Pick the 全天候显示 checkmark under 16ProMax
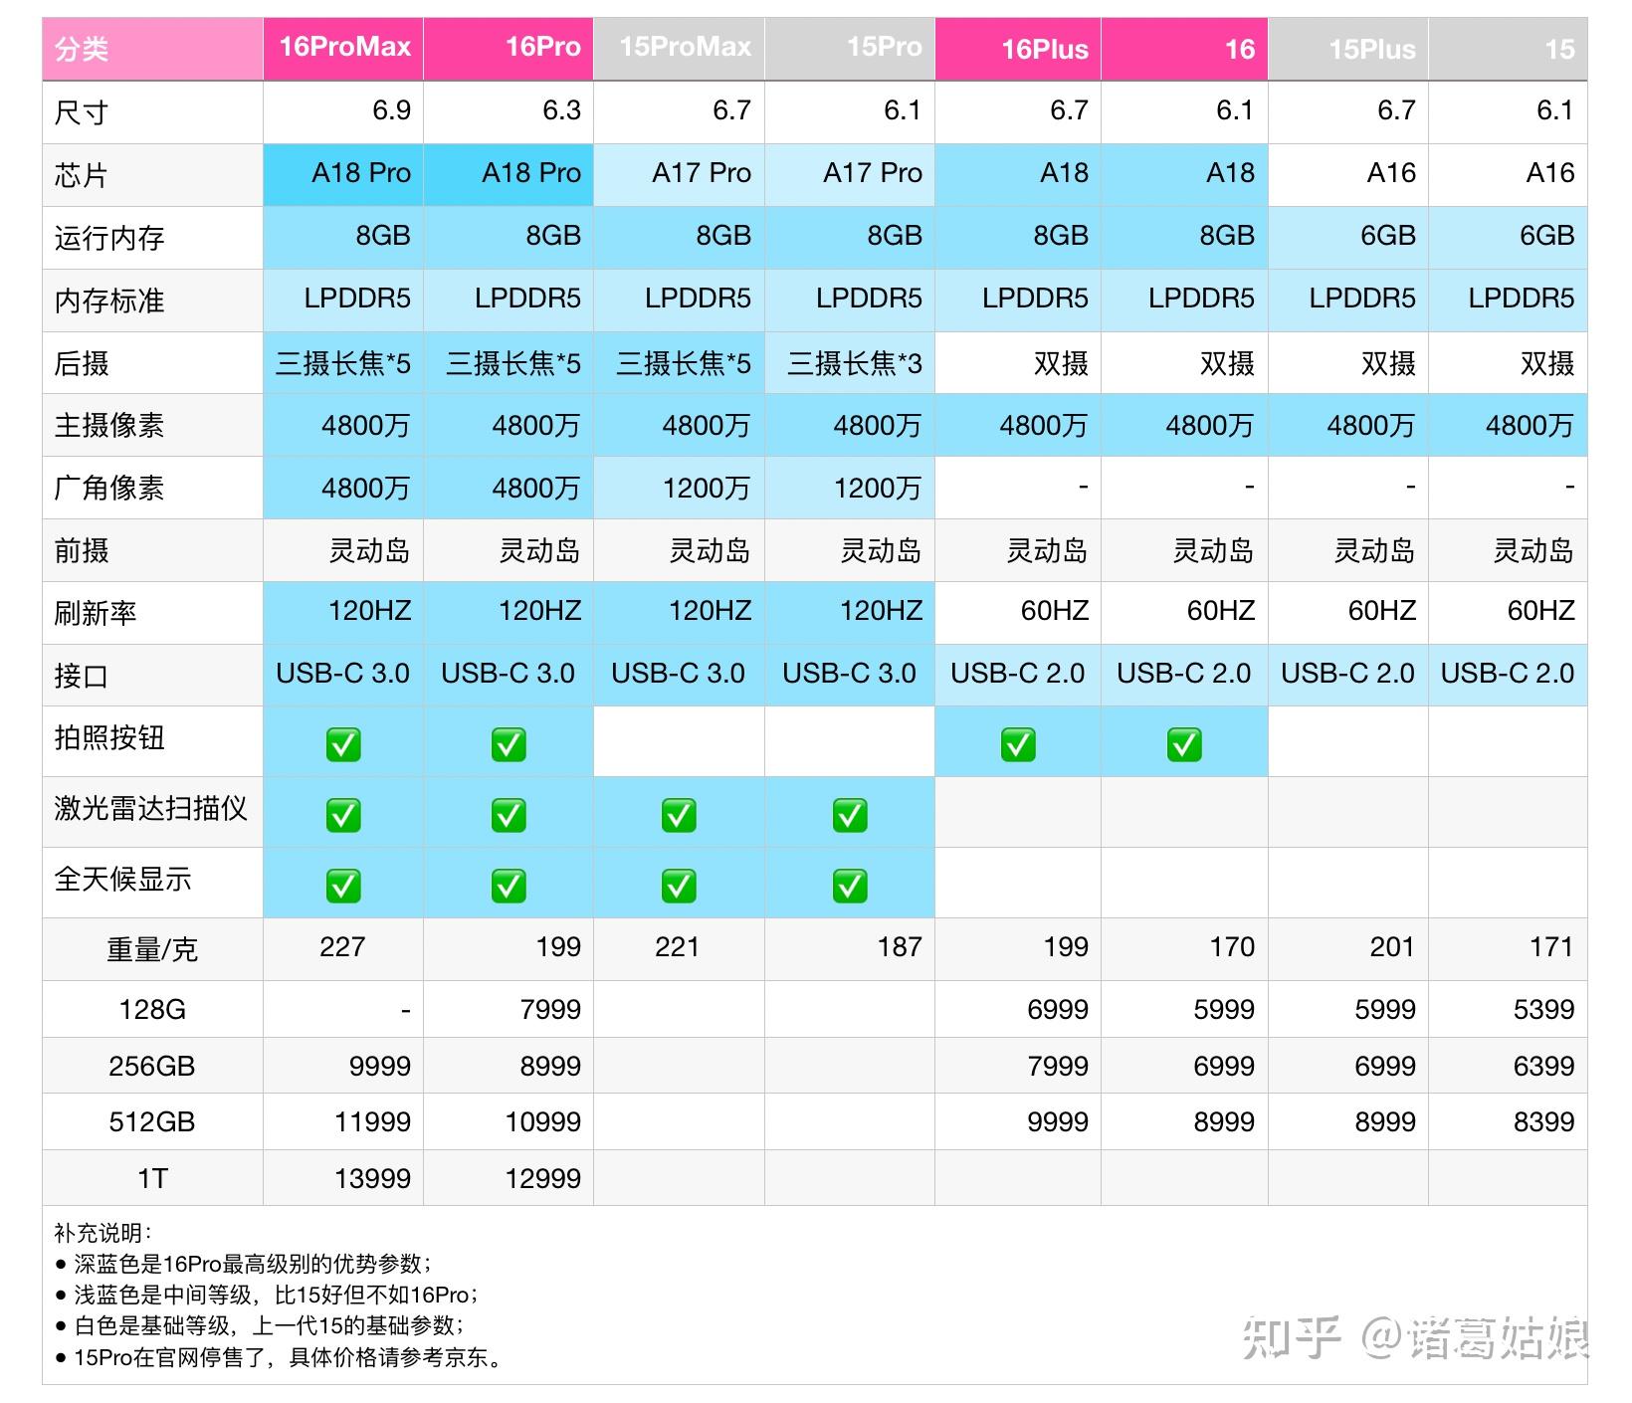 pos(343,886)
